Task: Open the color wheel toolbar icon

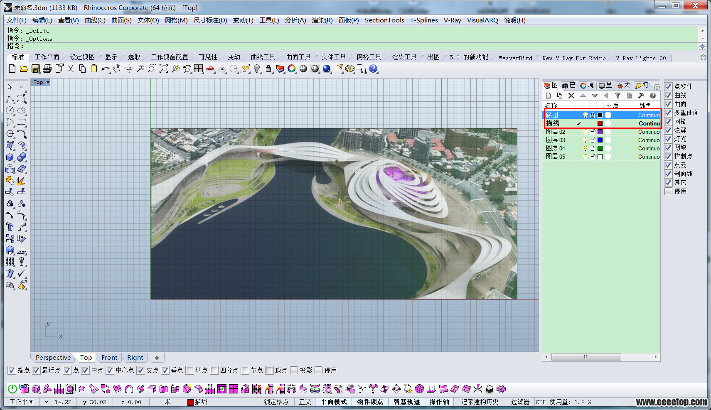Action: coord(292,69)
